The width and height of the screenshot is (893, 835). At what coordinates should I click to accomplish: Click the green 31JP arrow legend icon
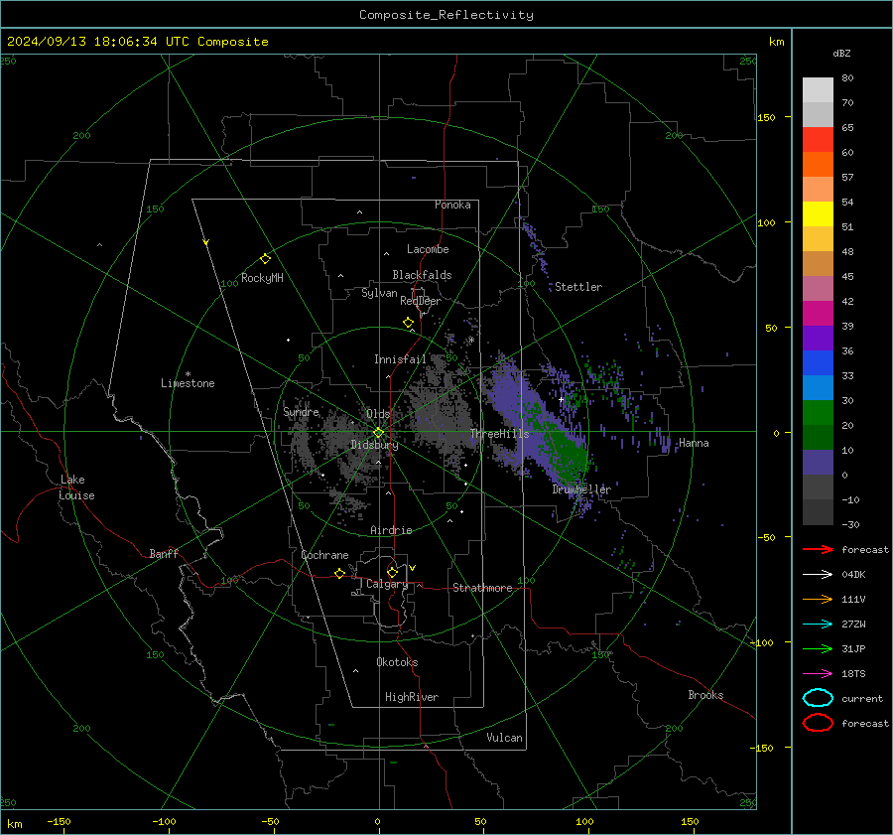818,648
